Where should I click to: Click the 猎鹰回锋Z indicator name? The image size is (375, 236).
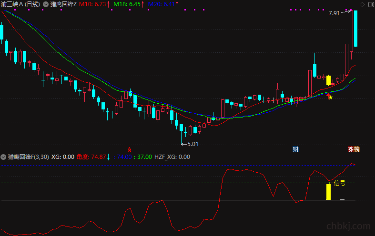coord(64,4)
